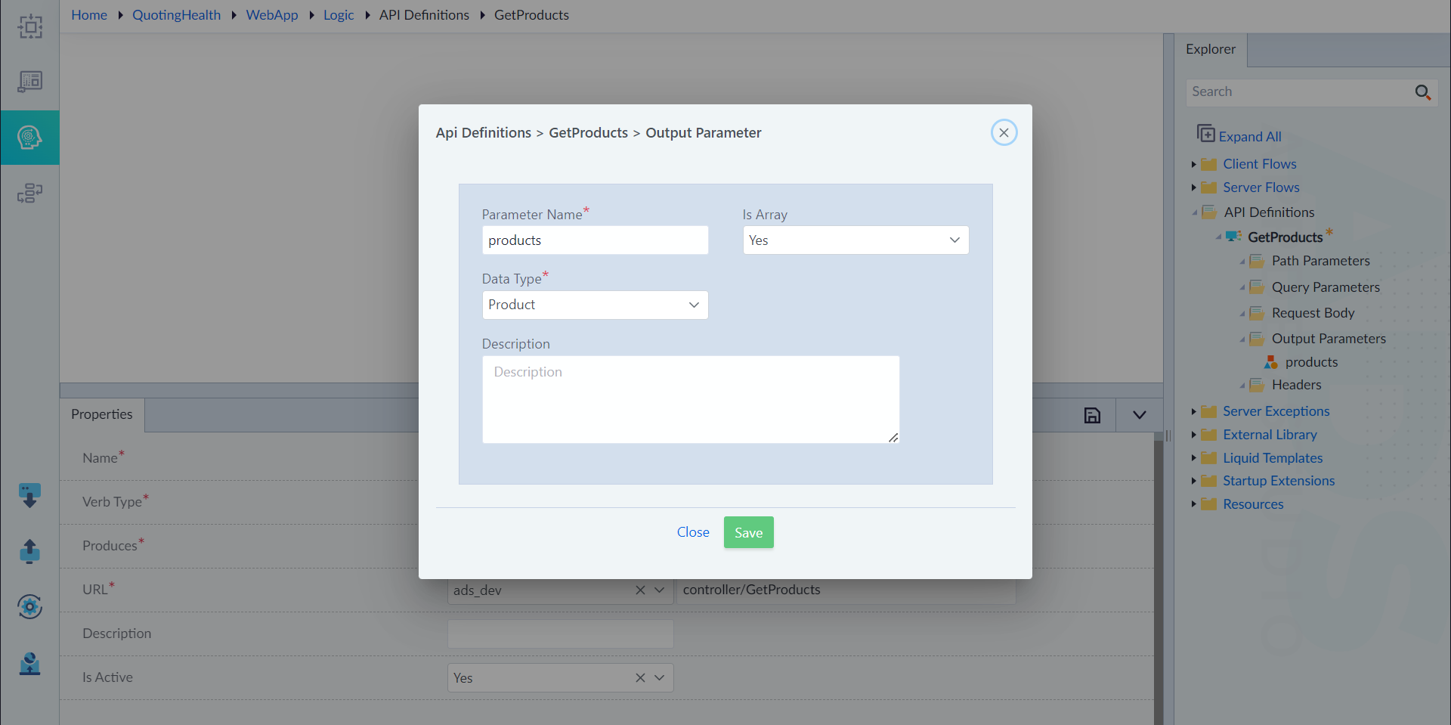Image resolution: width=1451 pixels, height=725 pixels.
Task: Open External Library folder label
Action: coord(1270,435)
